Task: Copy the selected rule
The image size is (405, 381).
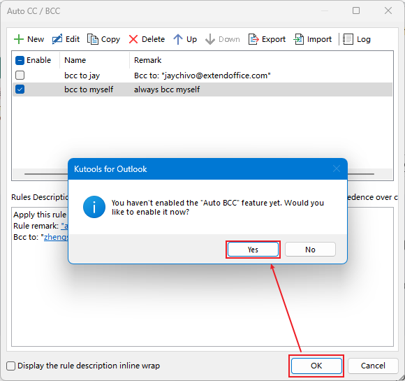Action: coord(103,39)
